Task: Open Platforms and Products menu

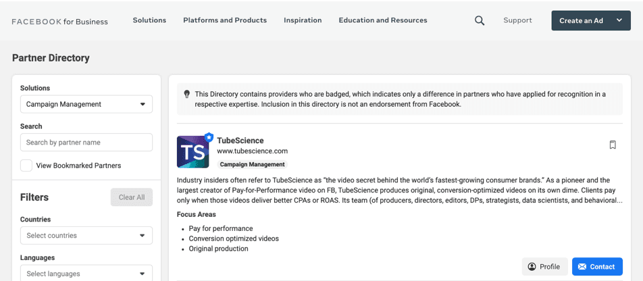Action: click(x=225, y=20)
